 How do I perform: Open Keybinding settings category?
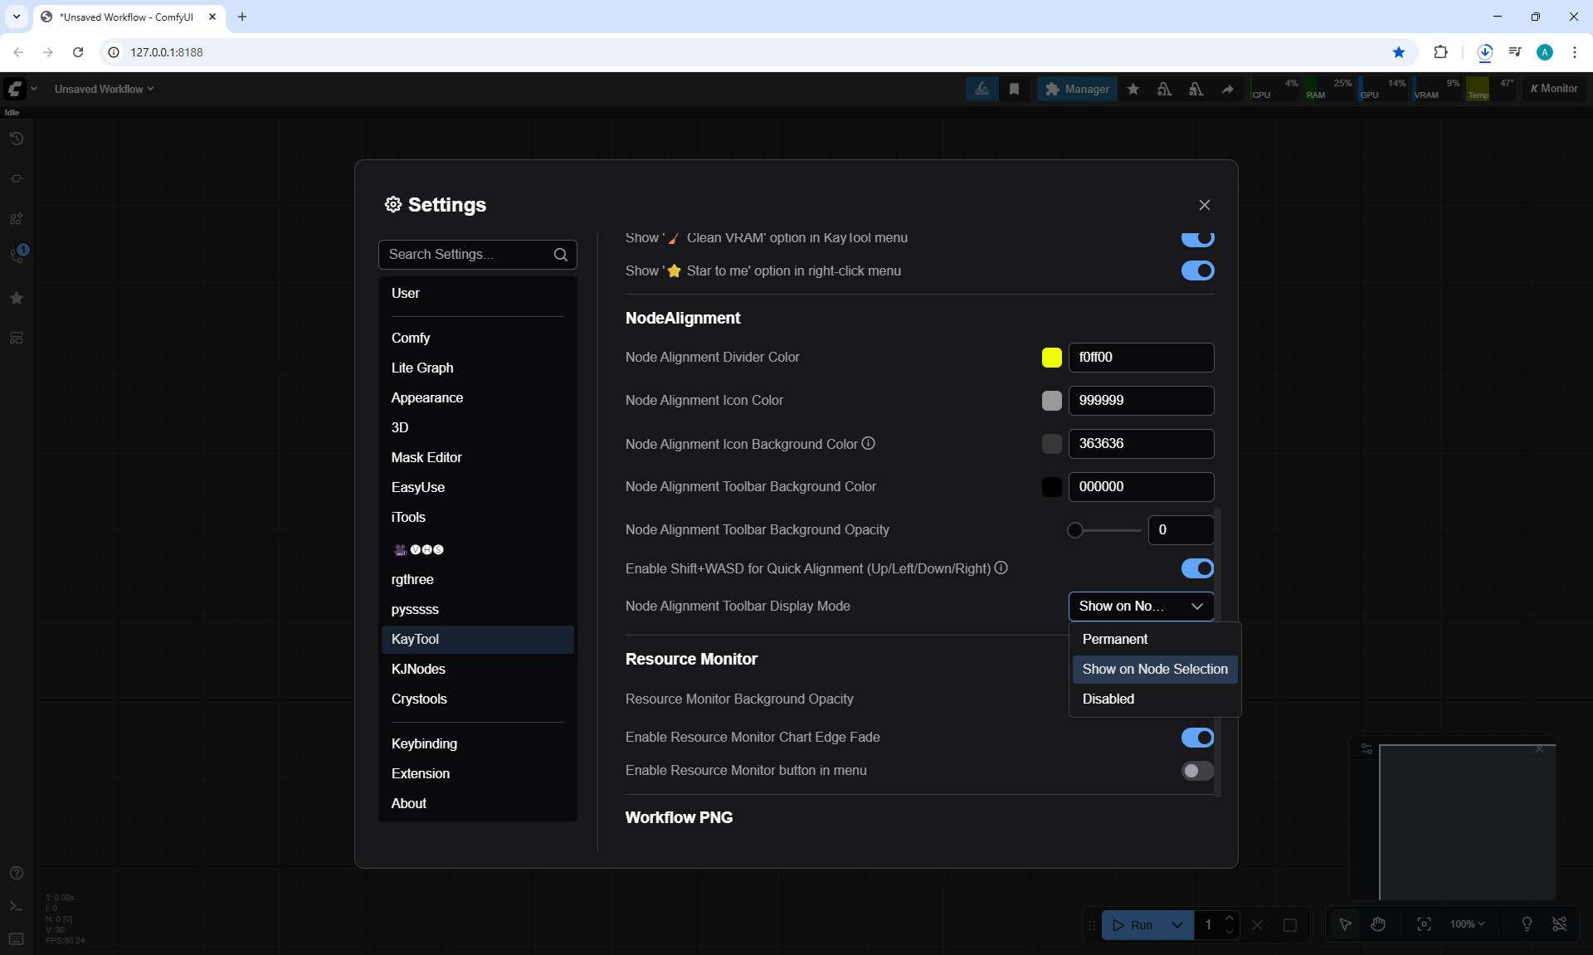coord(424,743)
